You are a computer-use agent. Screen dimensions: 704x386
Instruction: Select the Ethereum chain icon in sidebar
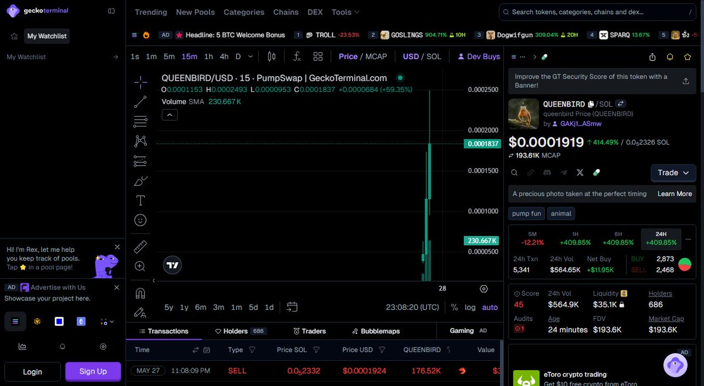point(81,321)
